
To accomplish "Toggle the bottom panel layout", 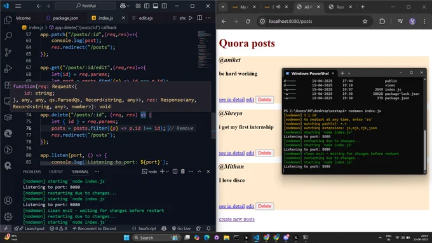I will click(156, 6).
